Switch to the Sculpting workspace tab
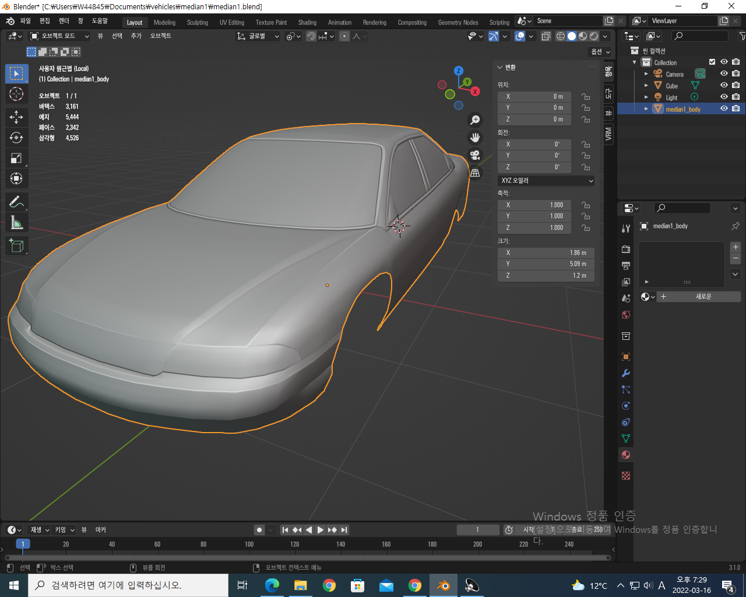Viewport: 746px width, 597px height. point(197,23)
